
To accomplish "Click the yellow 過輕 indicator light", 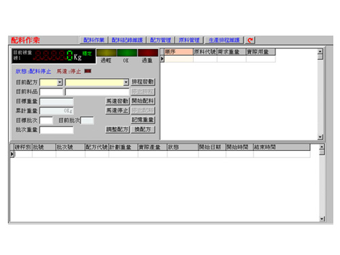I will point(107,52).
